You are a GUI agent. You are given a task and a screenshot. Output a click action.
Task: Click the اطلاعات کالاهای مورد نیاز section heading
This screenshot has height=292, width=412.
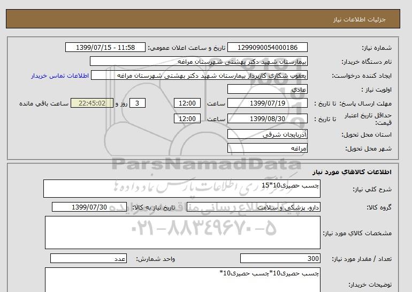(x=352, y=172)
